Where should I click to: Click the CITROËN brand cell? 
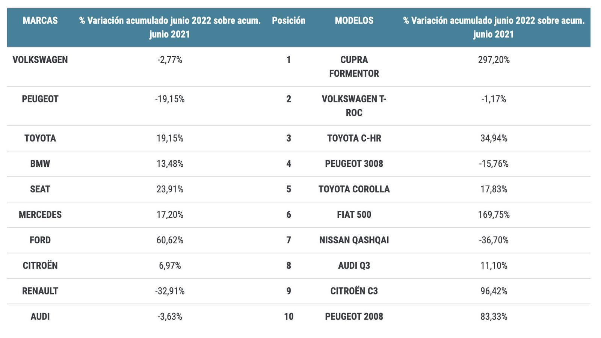(x=40, y=266)
